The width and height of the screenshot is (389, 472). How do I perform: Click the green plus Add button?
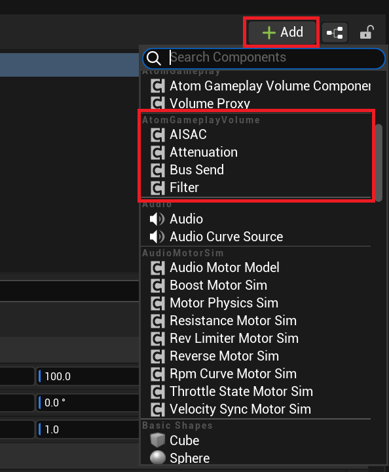coord(282,32)
